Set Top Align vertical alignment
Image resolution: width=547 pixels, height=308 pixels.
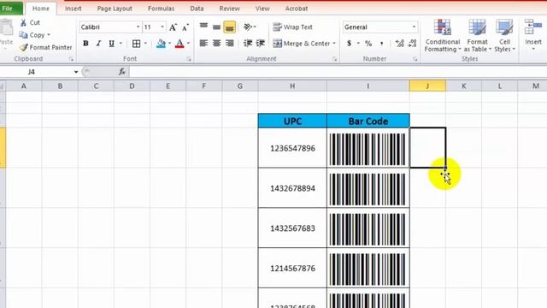pos(203,27)
